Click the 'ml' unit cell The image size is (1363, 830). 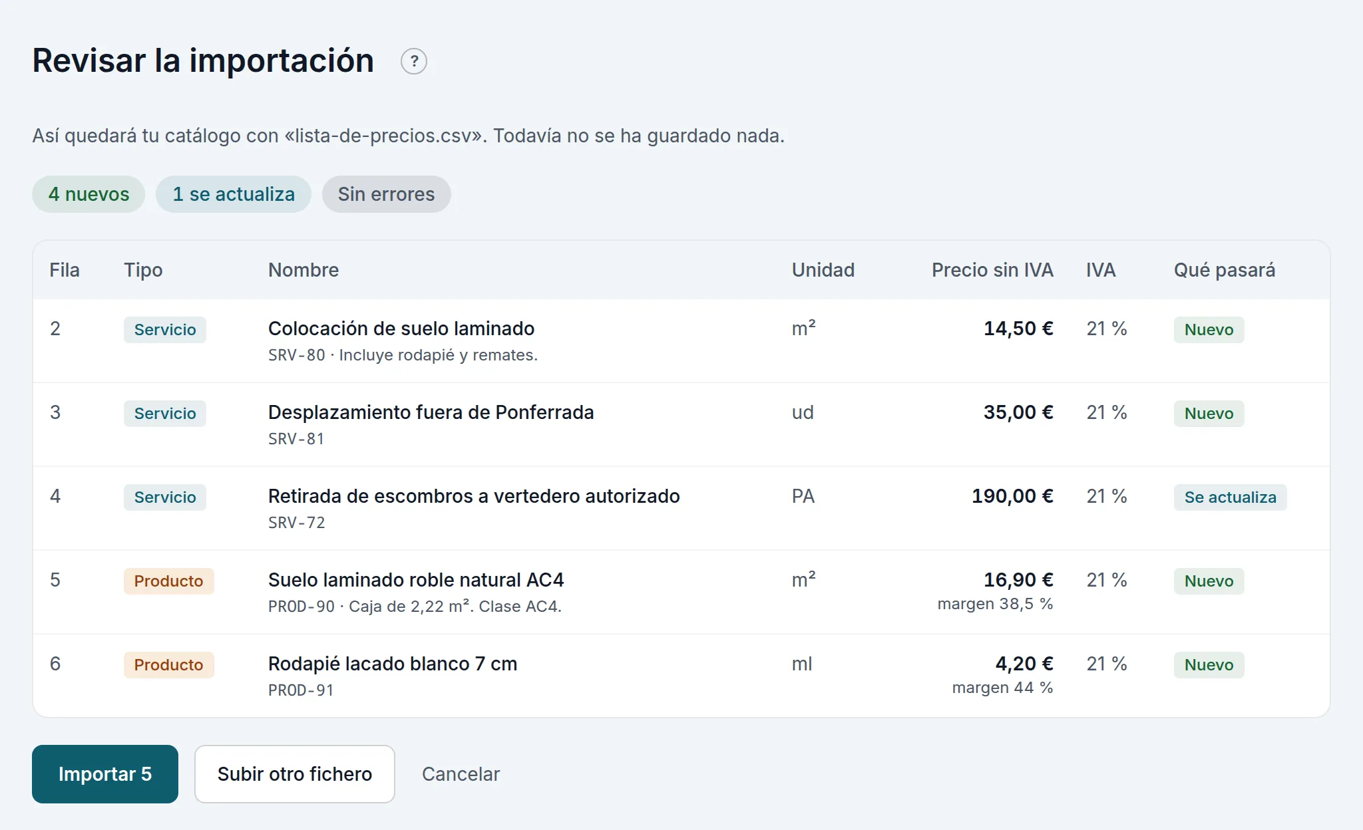click(802, 664)
